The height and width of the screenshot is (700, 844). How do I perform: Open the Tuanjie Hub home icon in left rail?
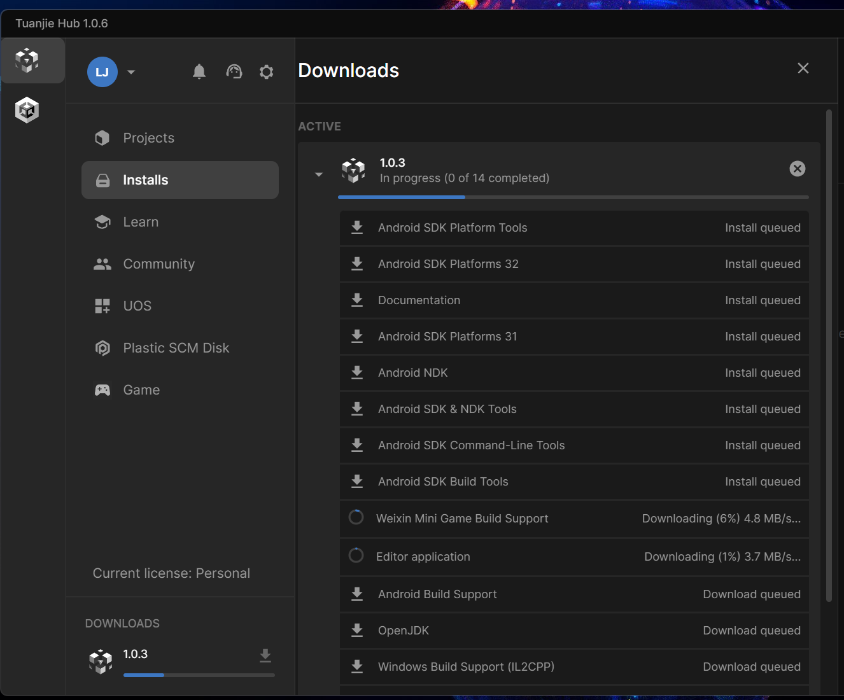point(27,60)
